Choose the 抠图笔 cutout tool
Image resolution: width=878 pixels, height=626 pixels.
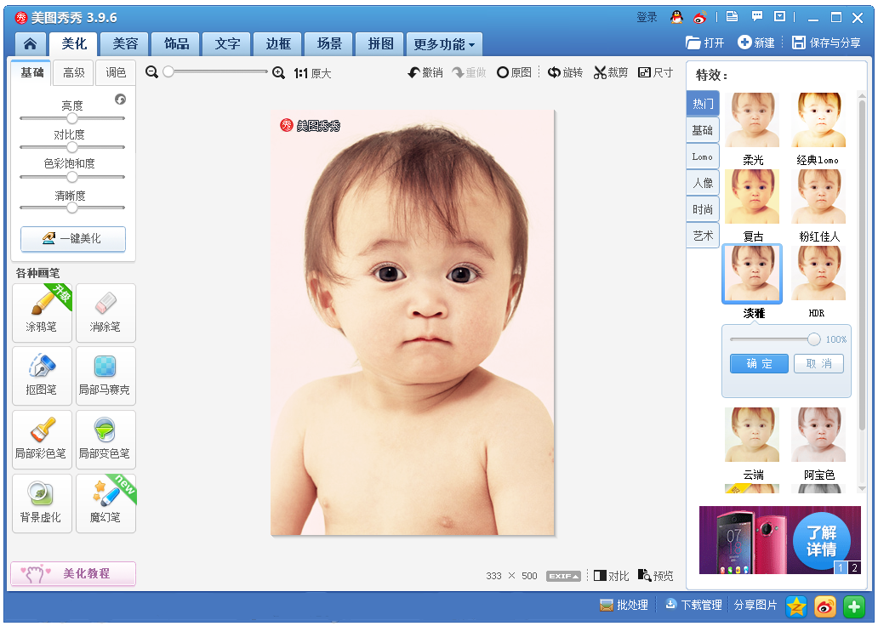coord(42,375)
